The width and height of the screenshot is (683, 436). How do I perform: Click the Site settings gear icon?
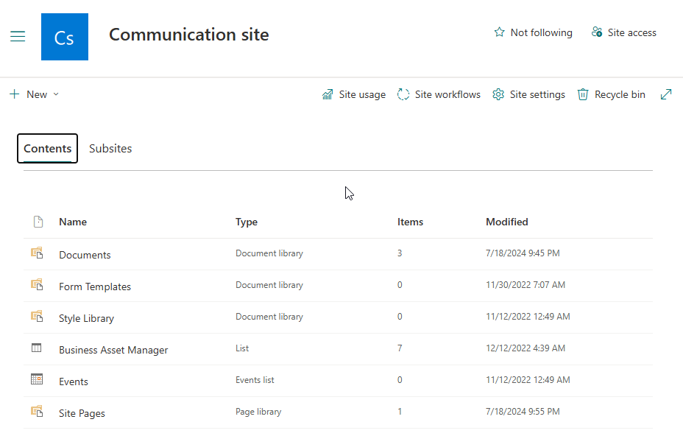point(498,94)
